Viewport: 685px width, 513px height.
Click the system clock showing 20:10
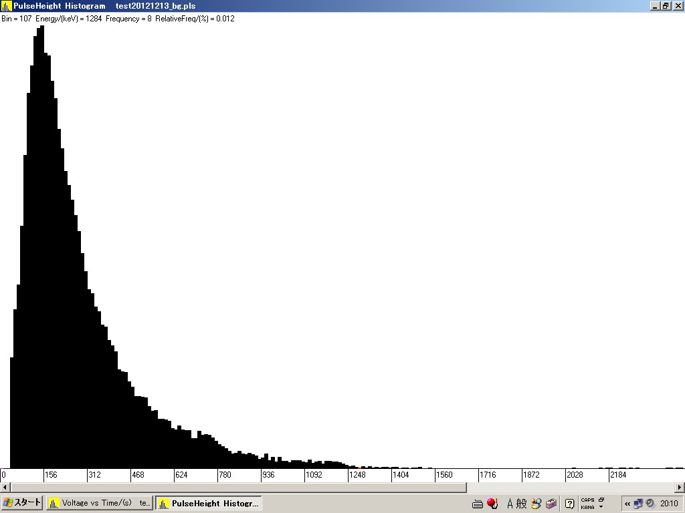click(669, 504)
